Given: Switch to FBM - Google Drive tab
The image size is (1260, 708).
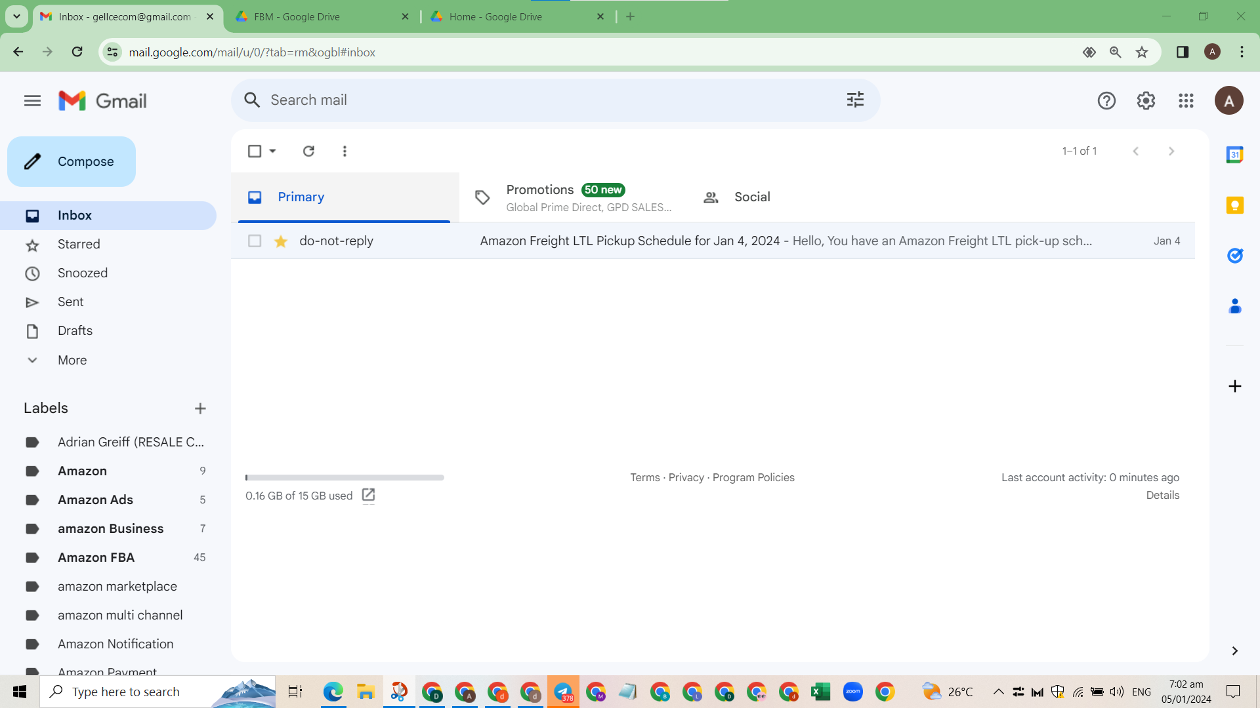Looking at the screenshot, I should [322, 16].
